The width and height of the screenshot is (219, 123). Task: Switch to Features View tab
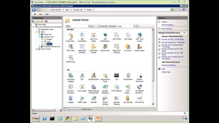(71, 109)
